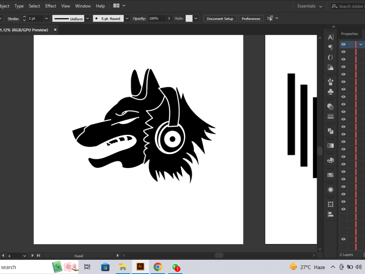The width and height of the screenshot is (365, 274).
Task: Open the Effect menu
Action: [50, 6]
